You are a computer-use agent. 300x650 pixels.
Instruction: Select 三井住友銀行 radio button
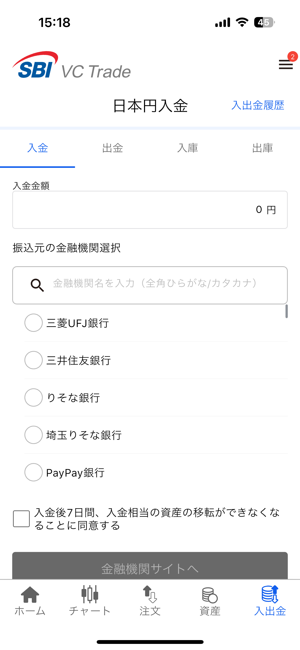[x=34, y=360]
